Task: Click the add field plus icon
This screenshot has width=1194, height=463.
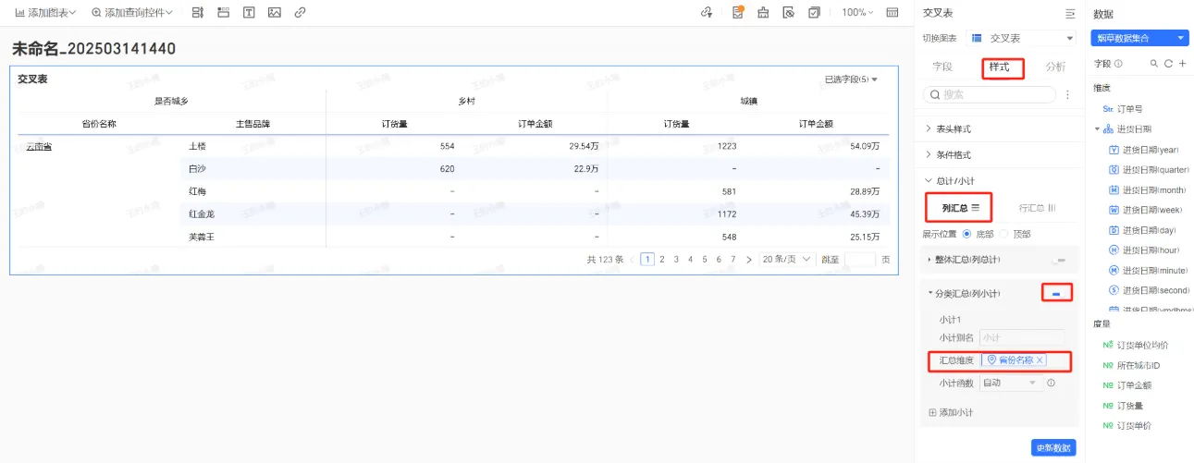Action: point(1182,64)
